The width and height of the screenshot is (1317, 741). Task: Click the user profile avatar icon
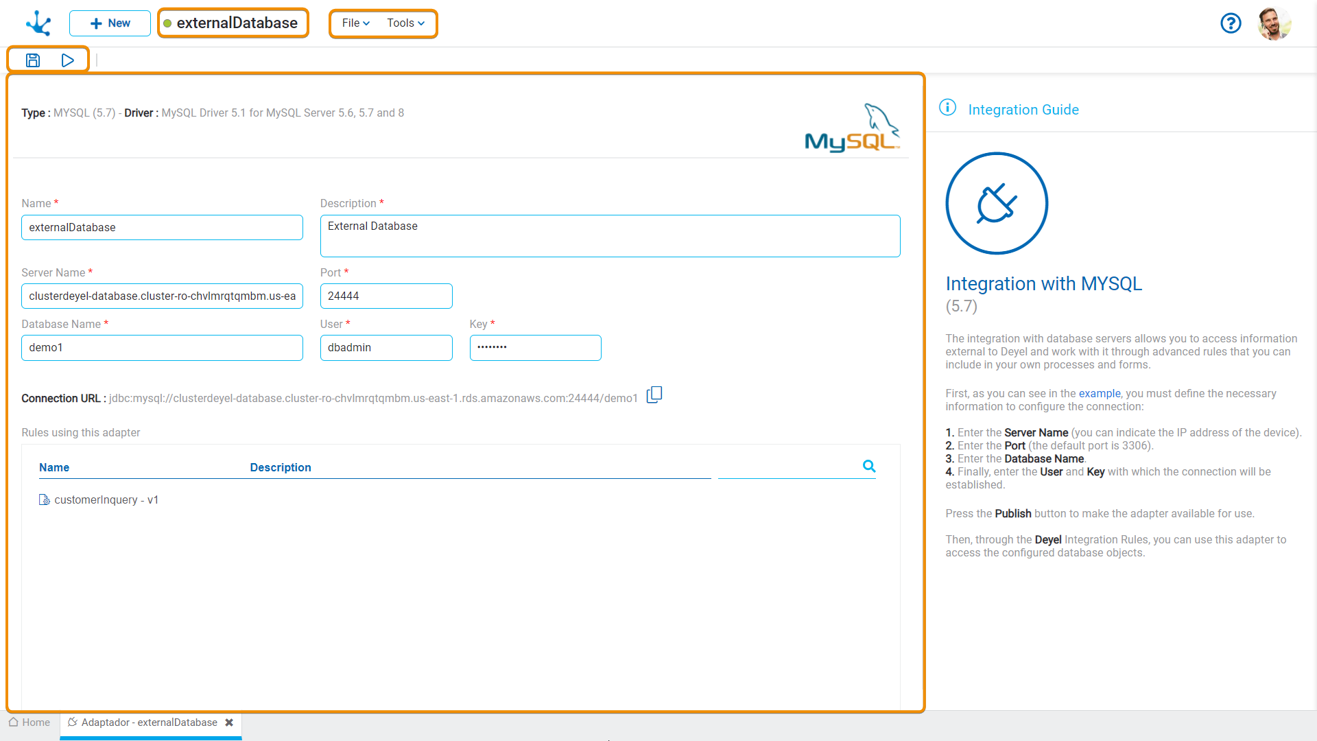point(1275,22)
